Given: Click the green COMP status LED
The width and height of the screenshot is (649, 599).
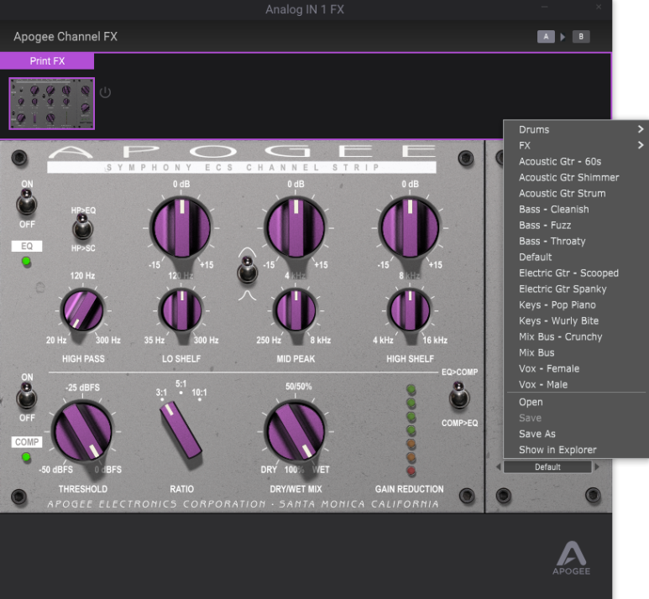Looking at the screenshot, I should point(26,457).
